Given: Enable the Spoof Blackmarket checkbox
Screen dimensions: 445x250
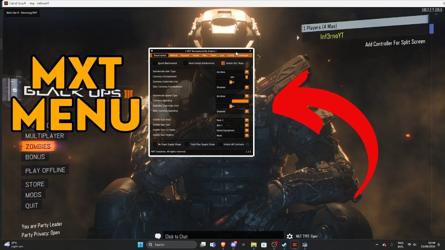Looking at the screenshot, I should pyautogui.click(x=155, y=63).
